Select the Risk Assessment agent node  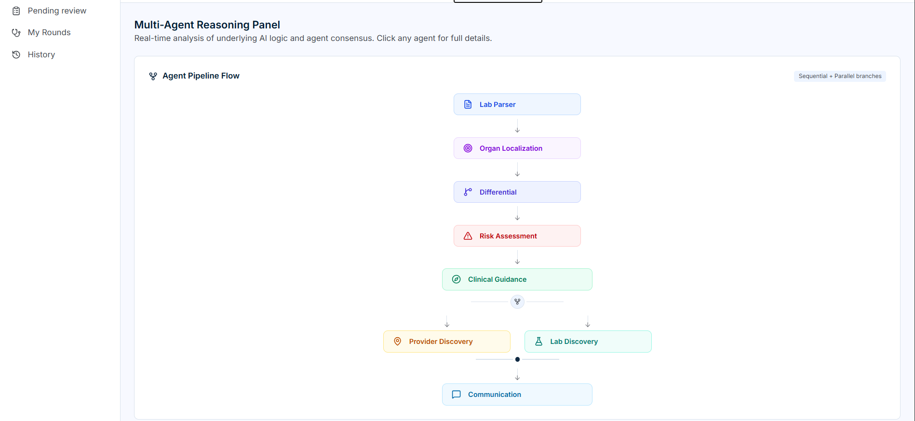(517, 236)
